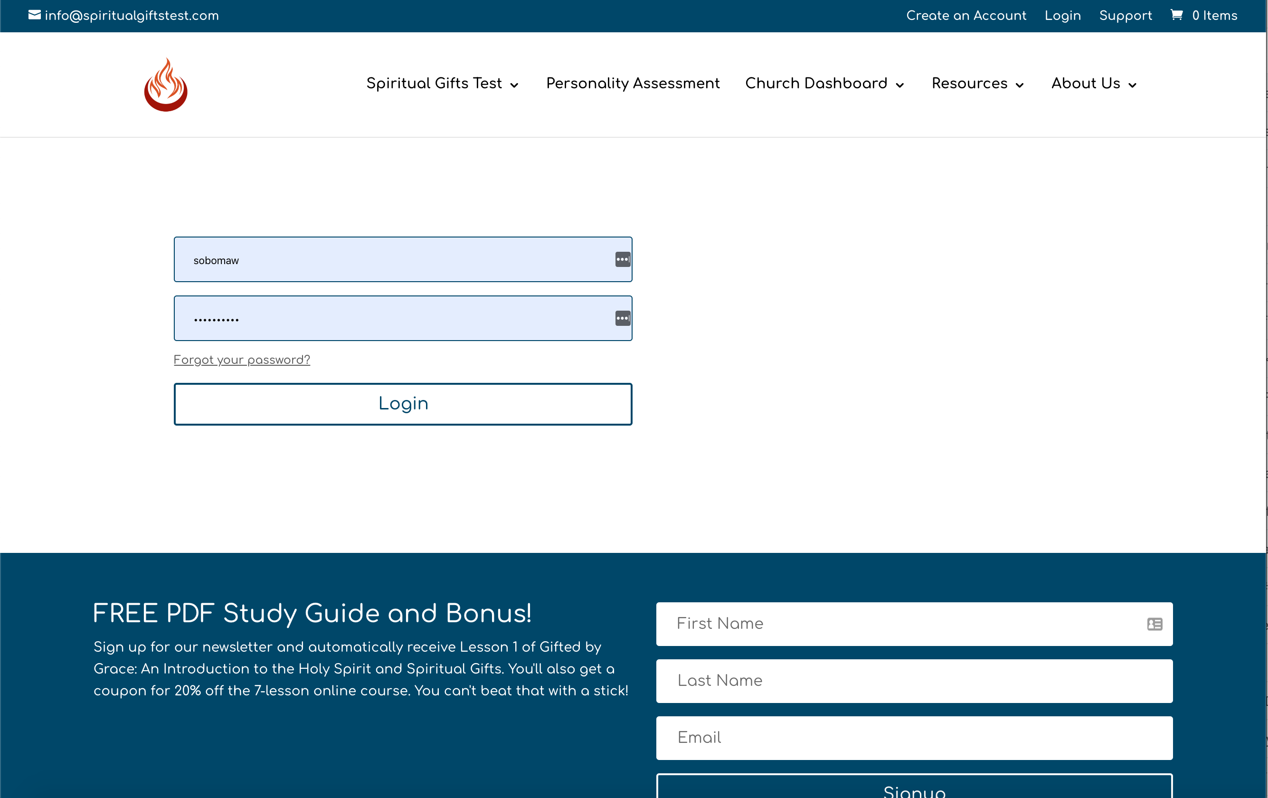The image size is (1268, 798).
Task: Click password manager icon in password field
Action: tap(623, 319)
